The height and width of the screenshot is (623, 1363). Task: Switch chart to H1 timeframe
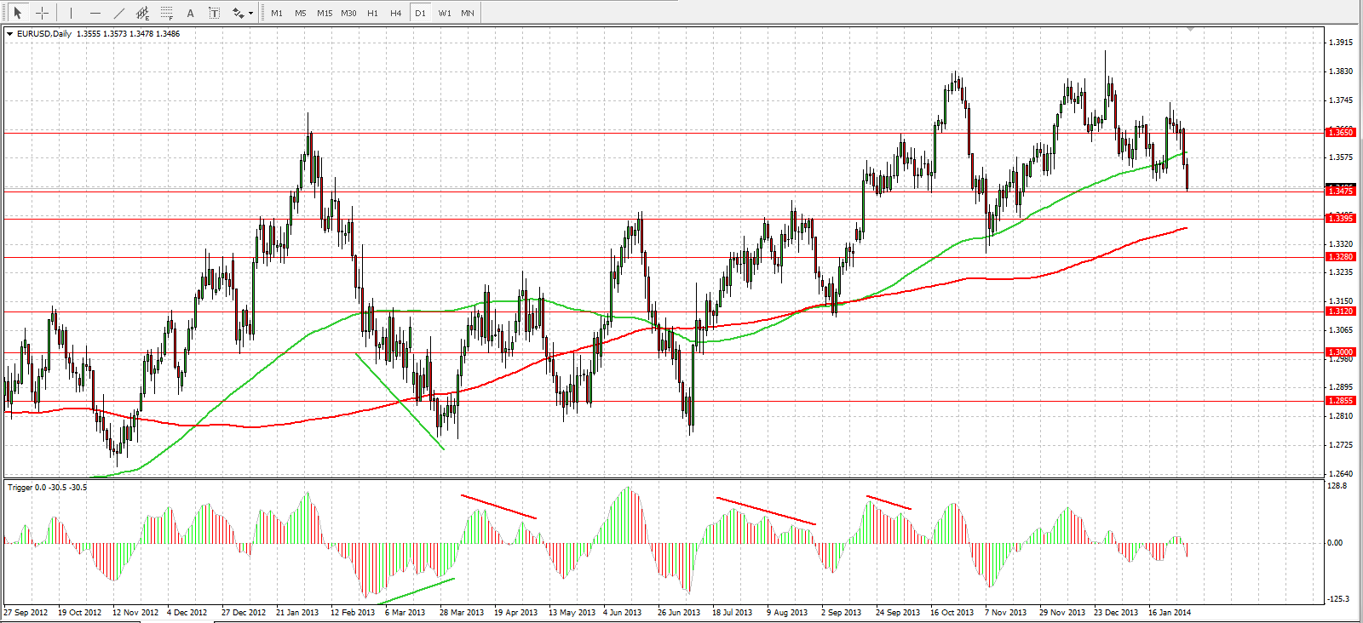tap(372, 13)
